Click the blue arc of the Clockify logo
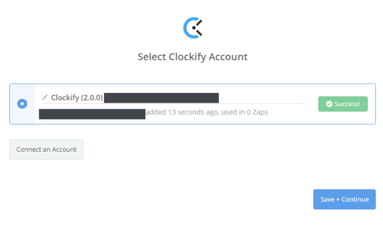 click(186, 28)
